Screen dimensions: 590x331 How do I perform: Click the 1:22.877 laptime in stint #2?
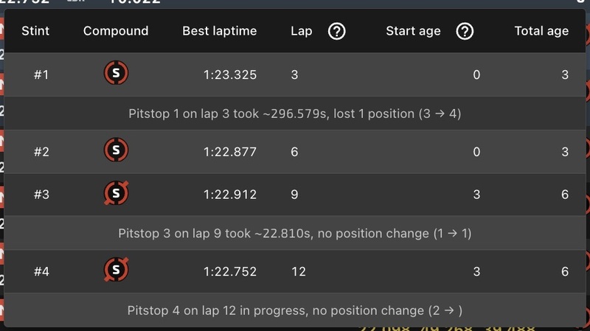pyautogui.click(x=230, y=152)
